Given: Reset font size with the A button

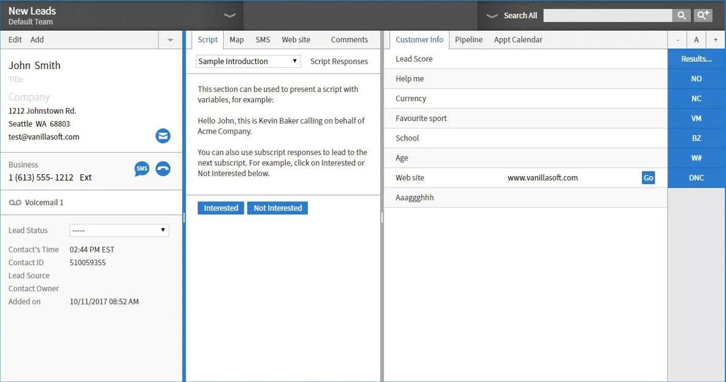Looking at the screenshot, I should (x=696, y=40).
